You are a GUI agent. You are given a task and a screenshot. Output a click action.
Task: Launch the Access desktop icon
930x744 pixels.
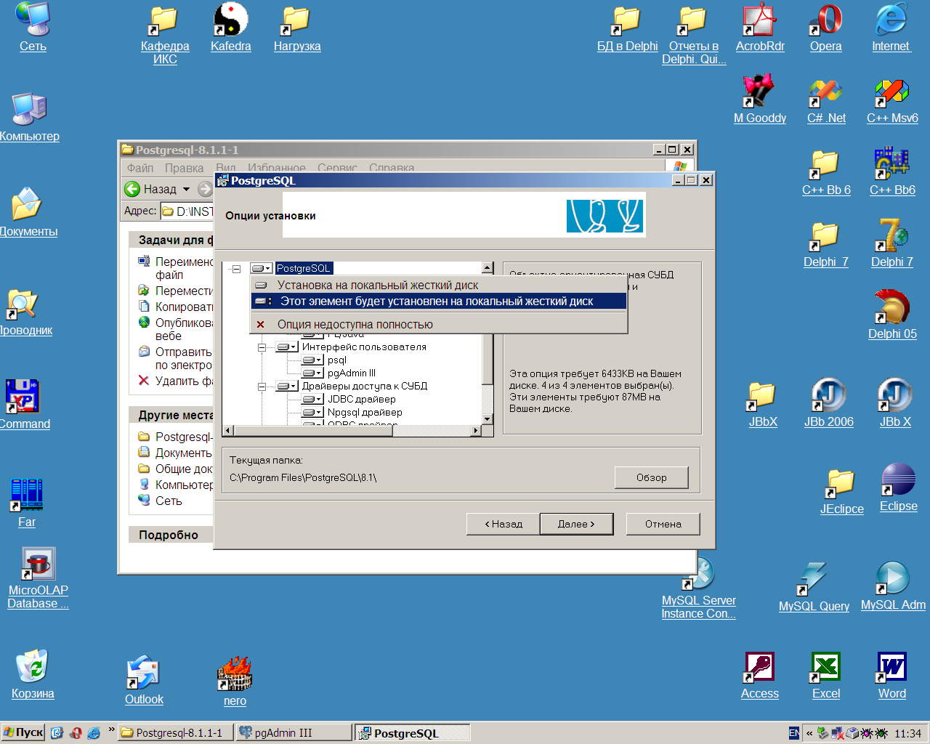tap(760, 676)
